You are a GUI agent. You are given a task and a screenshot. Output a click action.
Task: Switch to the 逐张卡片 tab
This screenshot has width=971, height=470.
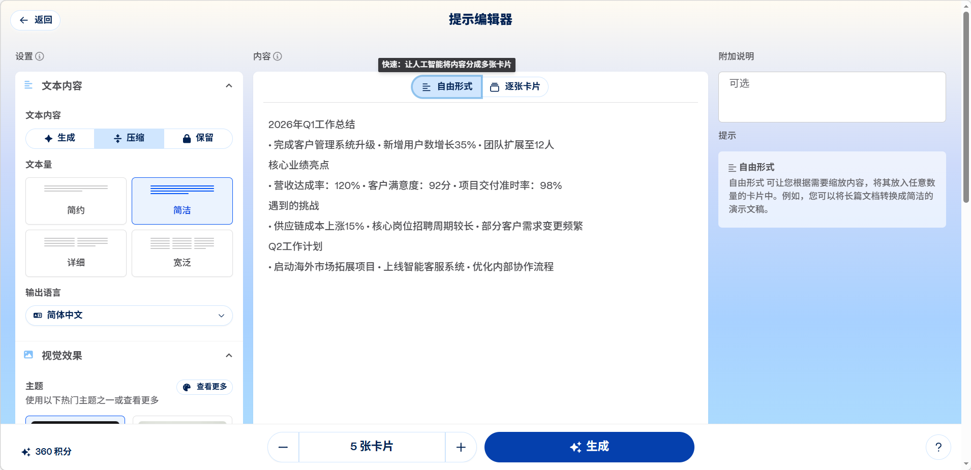pos(515,87)
